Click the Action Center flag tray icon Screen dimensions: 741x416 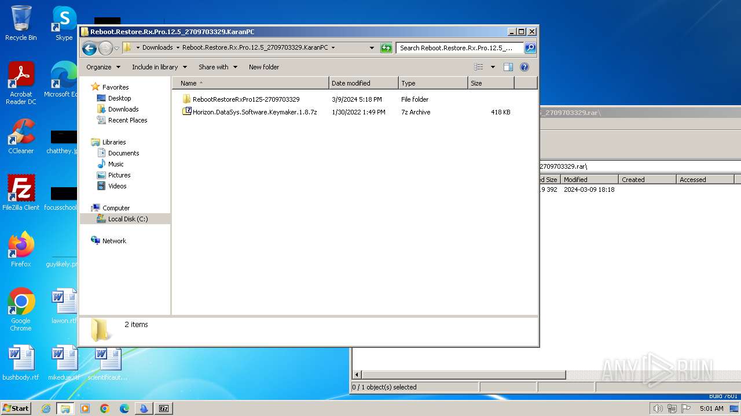coord(685,408)
